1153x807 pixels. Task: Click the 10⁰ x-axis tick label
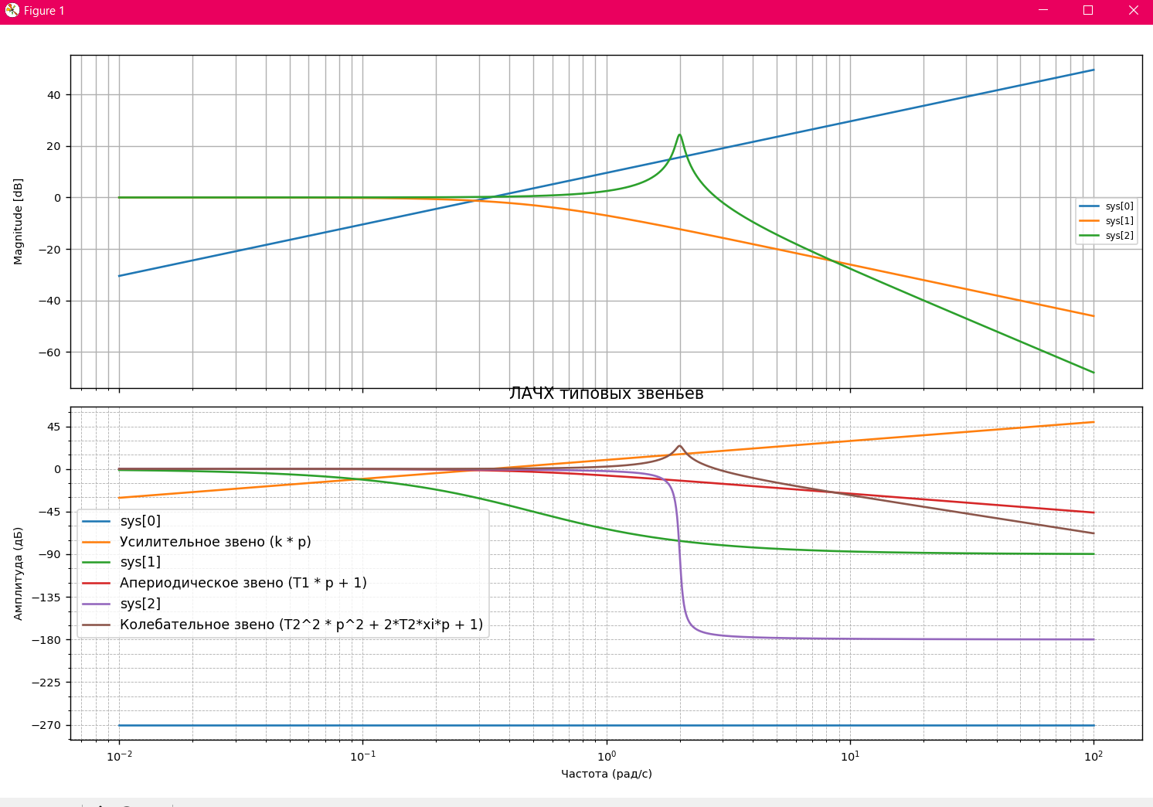607,755
